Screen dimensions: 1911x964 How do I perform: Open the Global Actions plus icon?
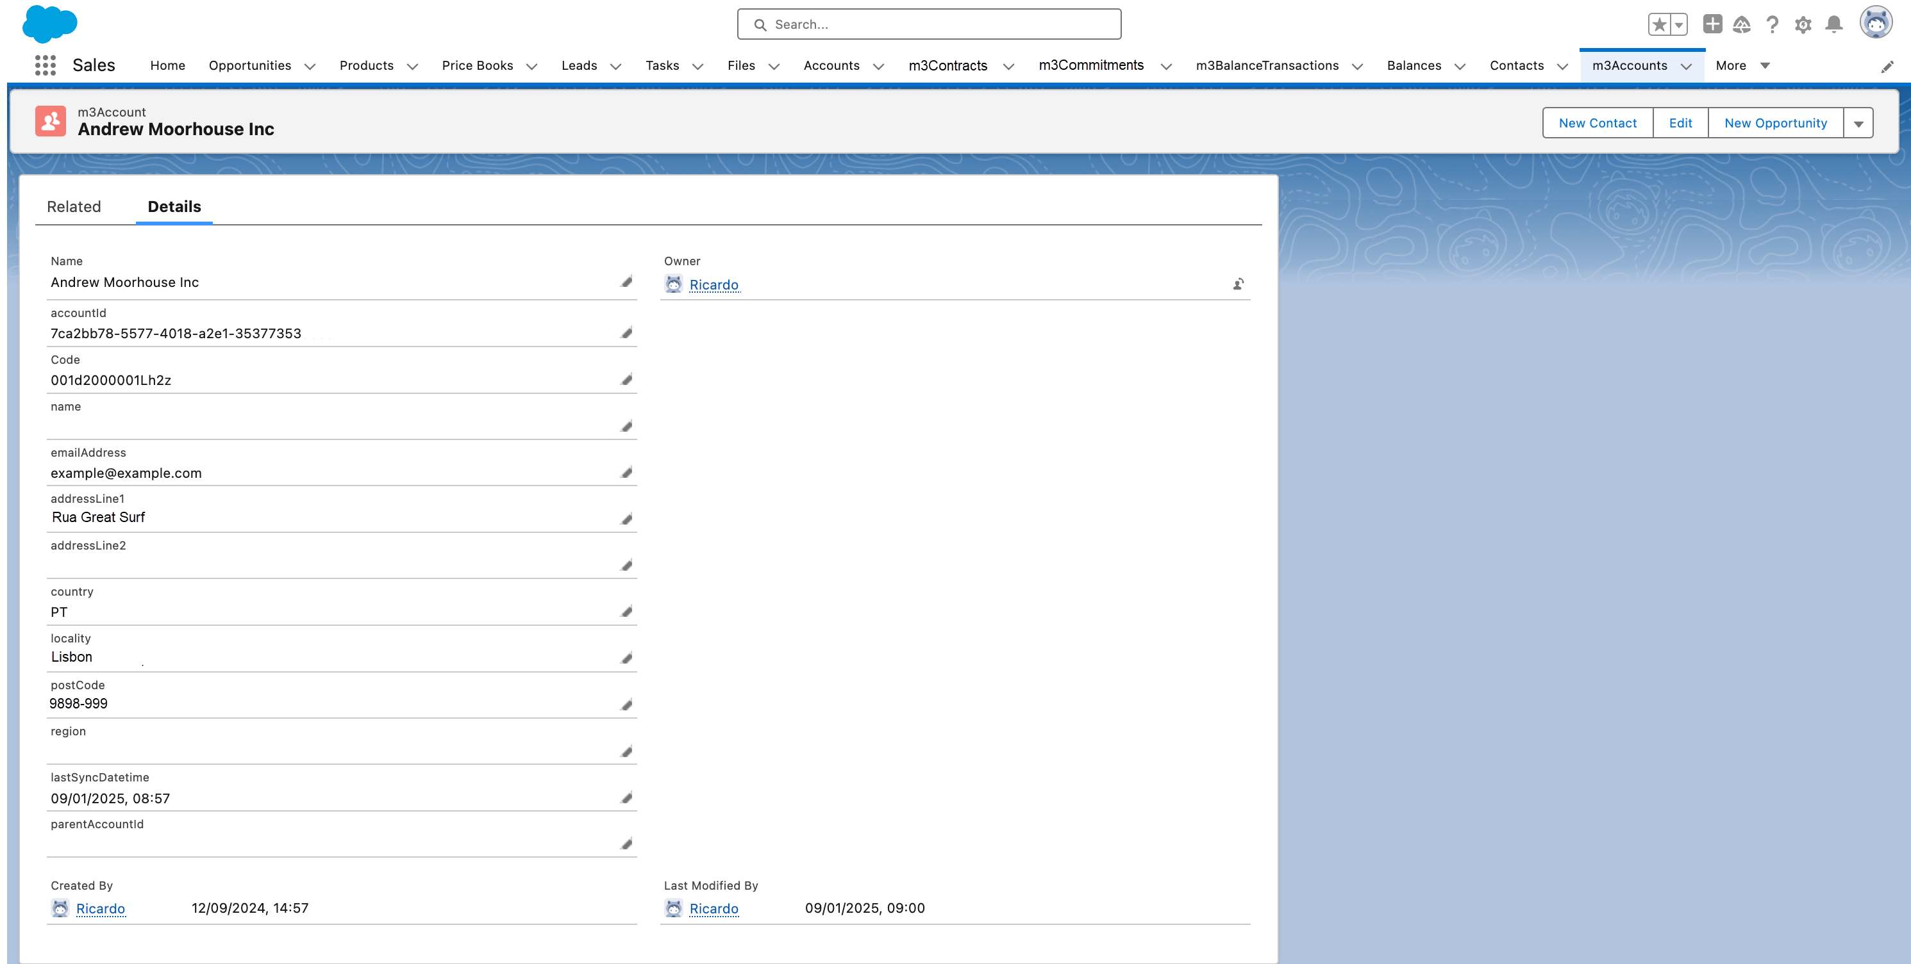pyautogui.click(x=1712, y=24)
